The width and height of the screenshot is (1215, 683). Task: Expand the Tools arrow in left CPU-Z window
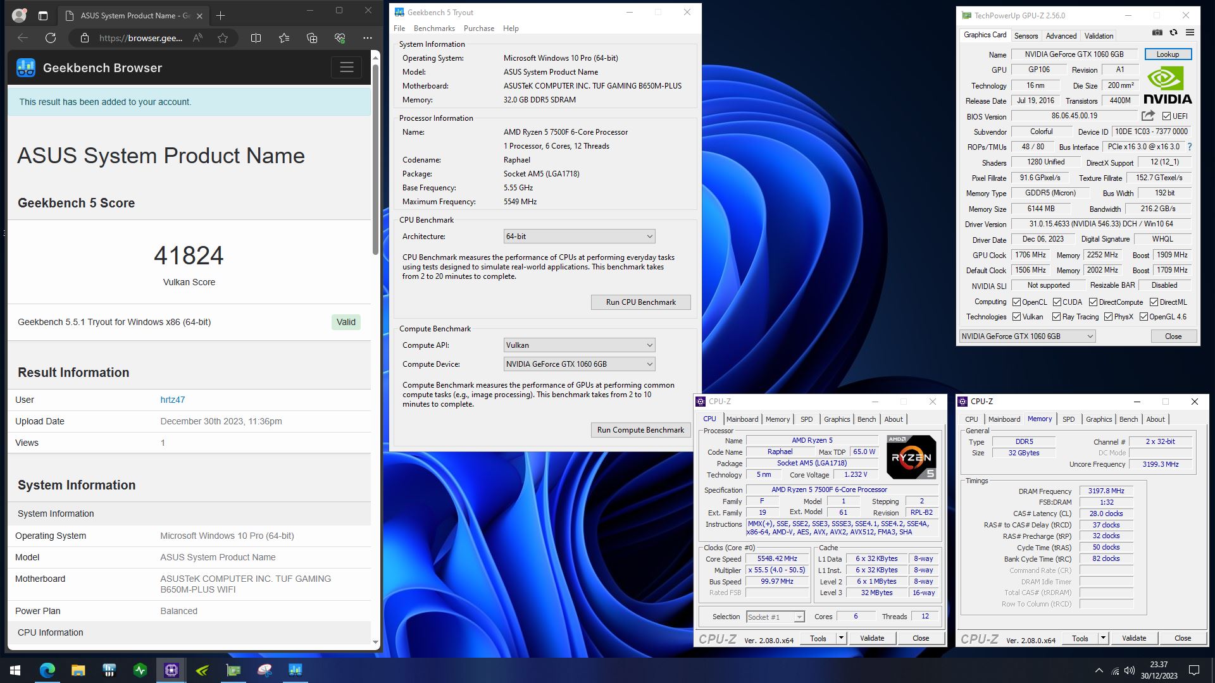[x=841, y=638]
